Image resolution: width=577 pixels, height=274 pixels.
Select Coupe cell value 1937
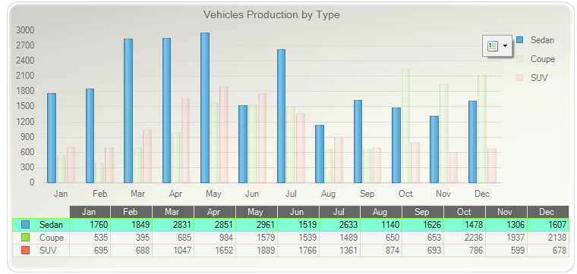[506, 238]
